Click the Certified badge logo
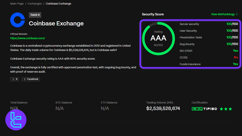This screenshot has width=242, height=136. coord(204,109)
